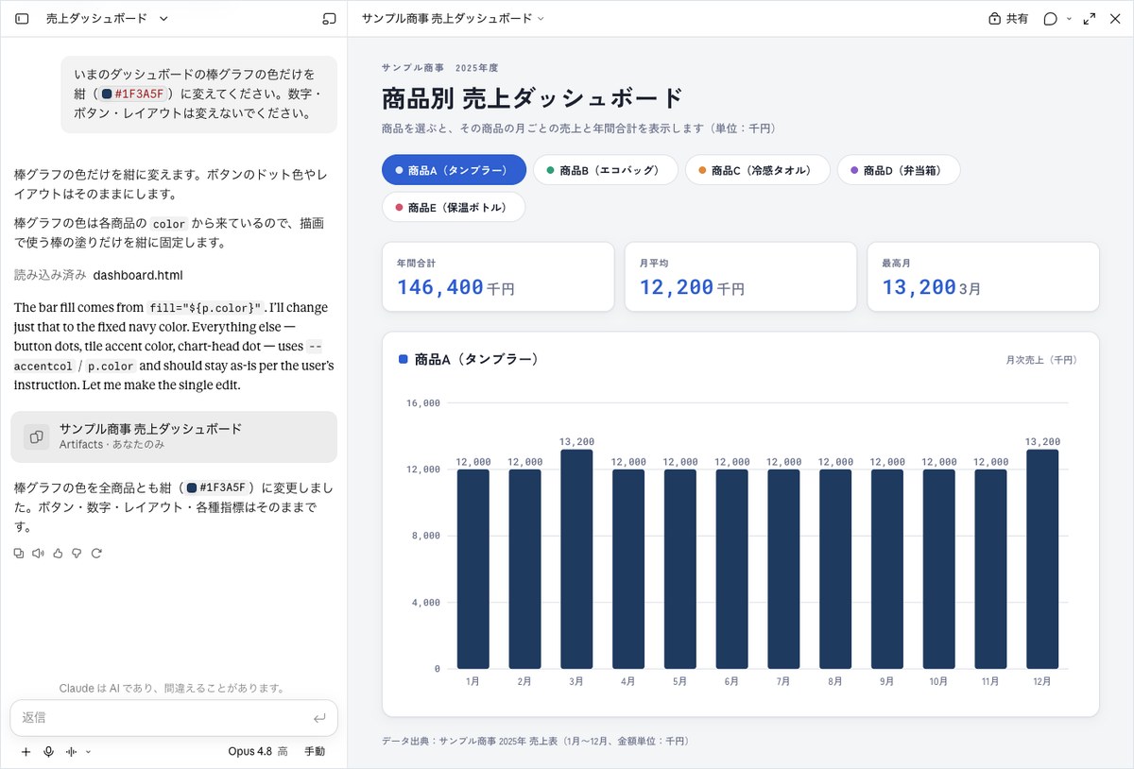Viewport: 1134px width, 769px height.
Task: Click the 商品別 売上ダッシュボード heading
Action: 532,98
